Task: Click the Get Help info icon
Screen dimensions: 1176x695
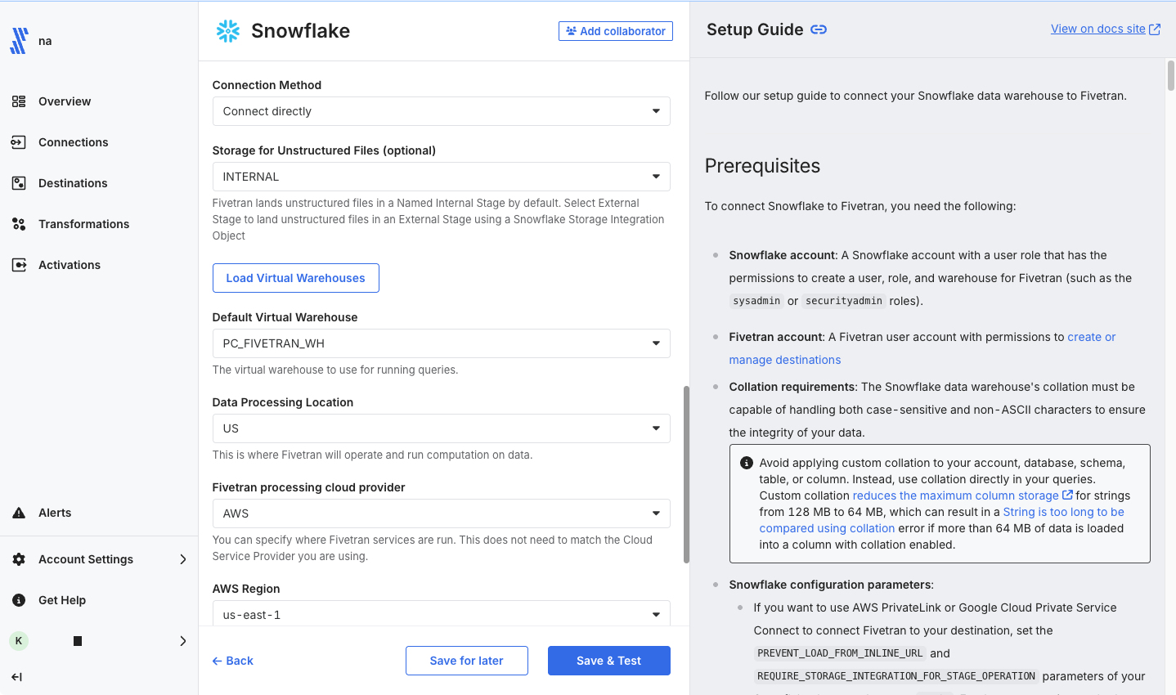Action: pos(19,600)
